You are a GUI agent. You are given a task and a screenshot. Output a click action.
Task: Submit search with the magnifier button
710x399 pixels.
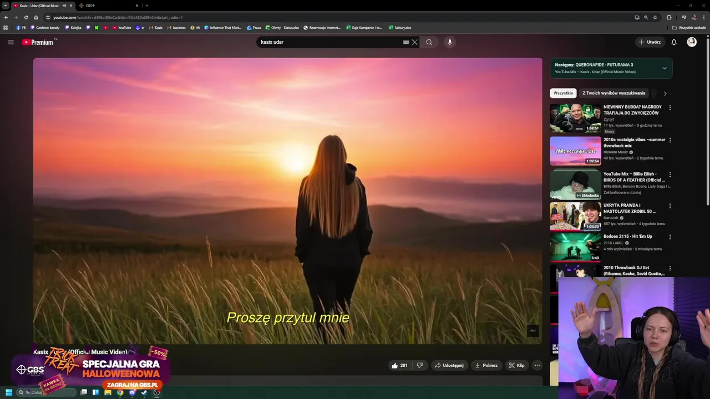tap(429, 42)
